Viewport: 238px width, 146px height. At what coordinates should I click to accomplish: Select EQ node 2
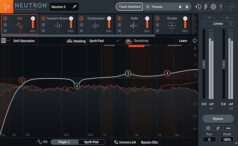[x=77, y=86]
